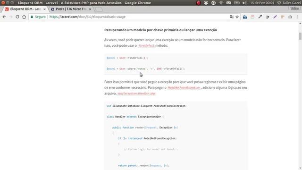Reload the Laravel docs page
The image size is (302, 170).
pos(17,17)
